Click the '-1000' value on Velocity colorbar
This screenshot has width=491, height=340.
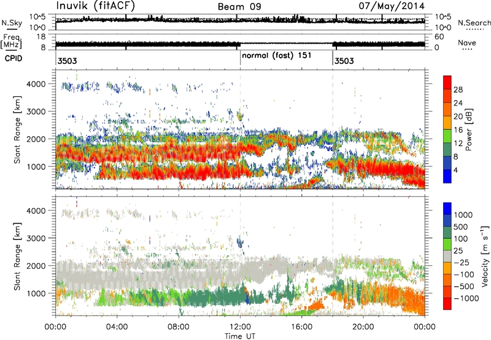click(466, 298)
